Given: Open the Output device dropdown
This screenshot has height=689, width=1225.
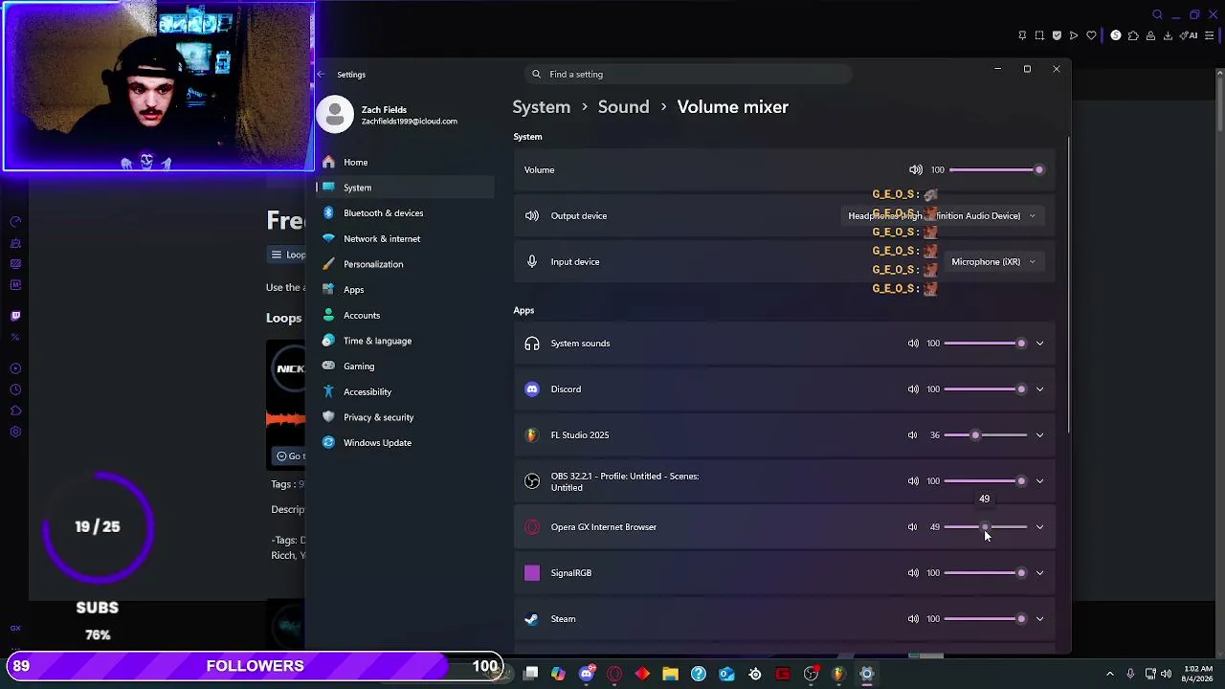Looking at the screenshot, I should [942, 216].
